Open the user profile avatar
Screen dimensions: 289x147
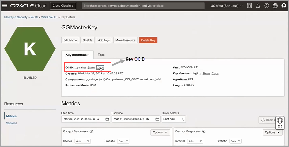[x=284, y=6]
